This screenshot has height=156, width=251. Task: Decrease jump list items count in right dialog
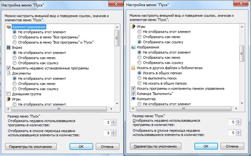[238, 134]
